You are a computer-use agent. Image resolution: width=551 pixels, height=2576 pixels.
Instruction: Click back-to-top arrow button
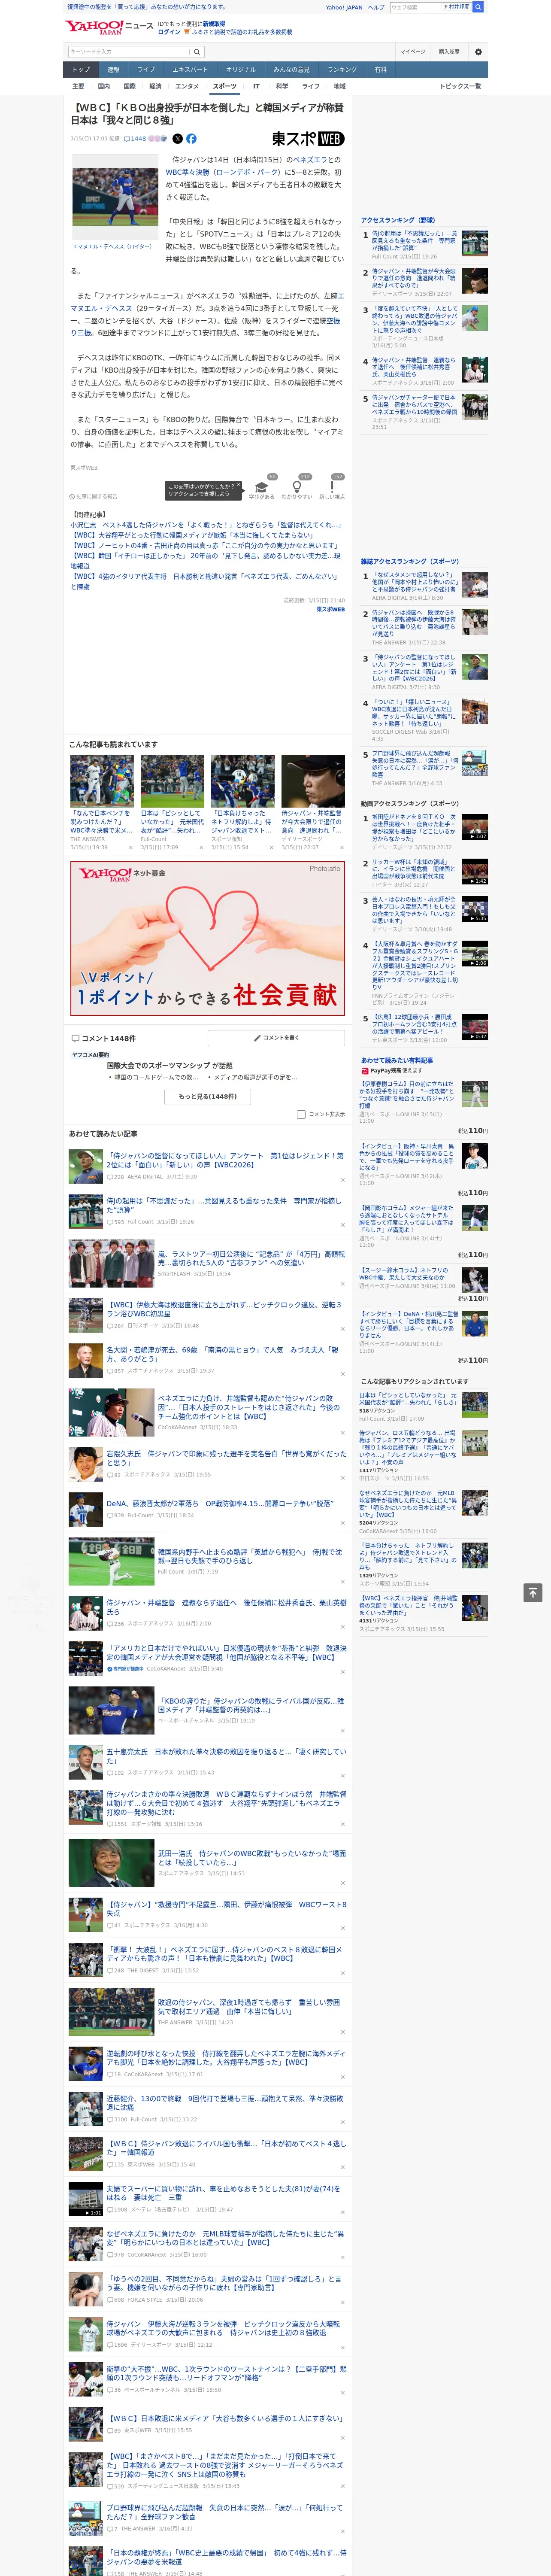tap(532, 1592)
